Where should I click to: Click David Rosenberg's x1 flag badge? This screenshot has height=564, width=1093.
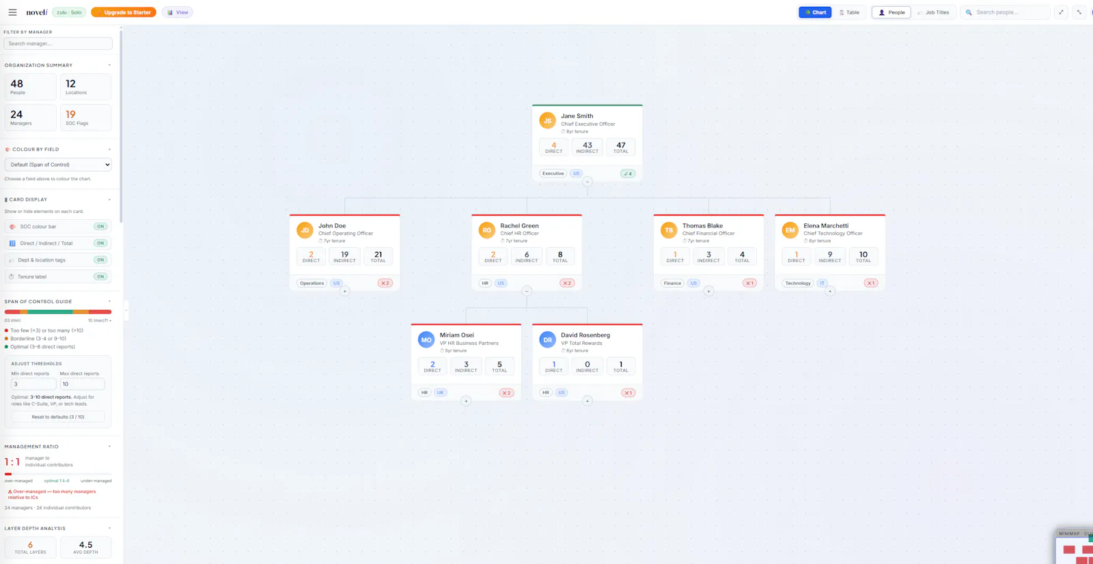[x=628, y=393]
